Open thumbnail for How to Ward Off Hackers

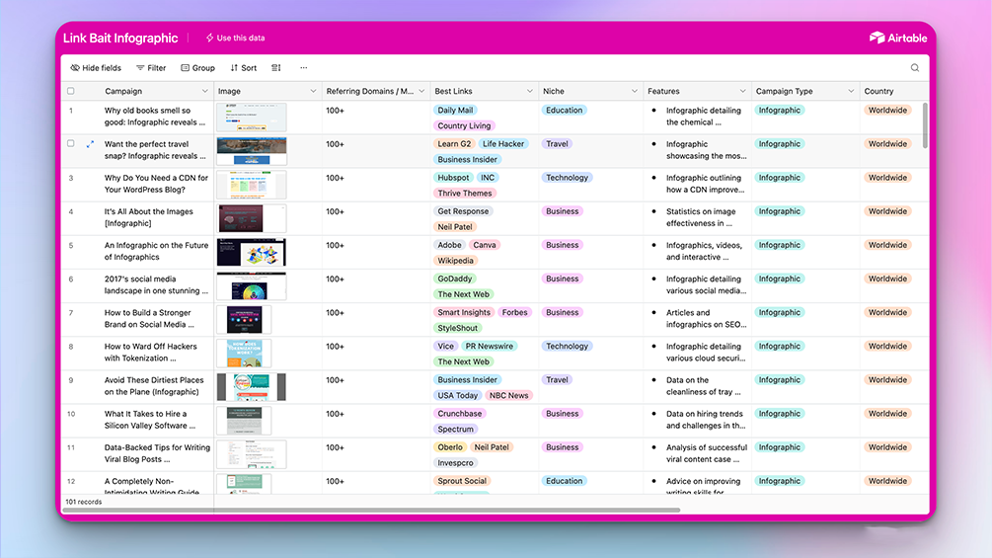[x=244, y=353]
